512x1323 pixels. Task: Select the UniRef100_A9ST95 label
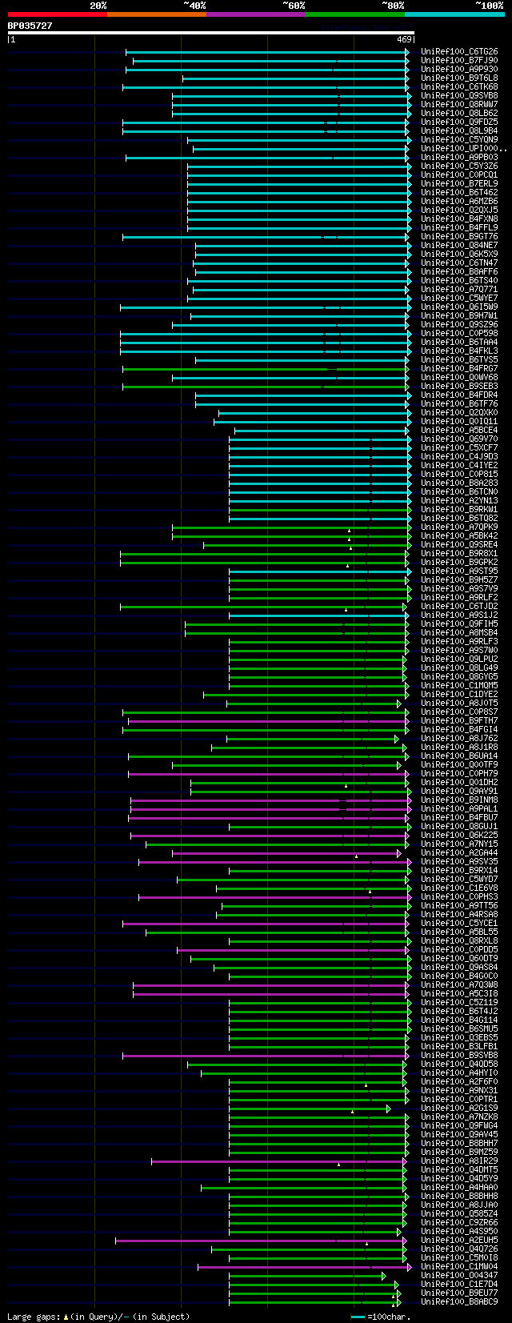tap(459, 571)
